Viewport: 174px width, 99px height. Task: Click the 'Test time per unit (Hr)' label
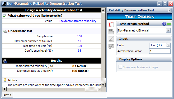pos(37,46)
